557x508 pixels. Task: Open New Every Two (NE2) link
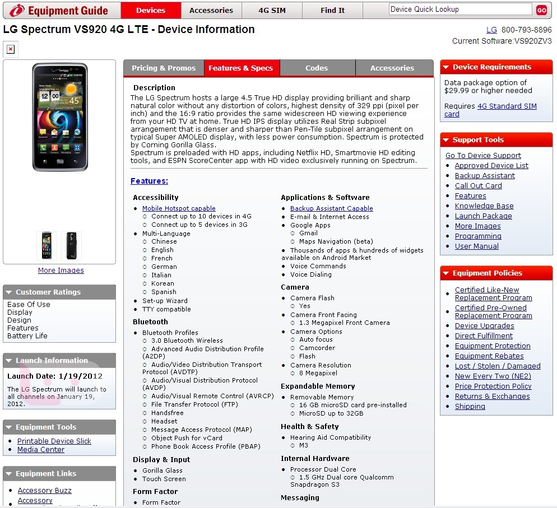pyautogui.click(x=493, y=376)
